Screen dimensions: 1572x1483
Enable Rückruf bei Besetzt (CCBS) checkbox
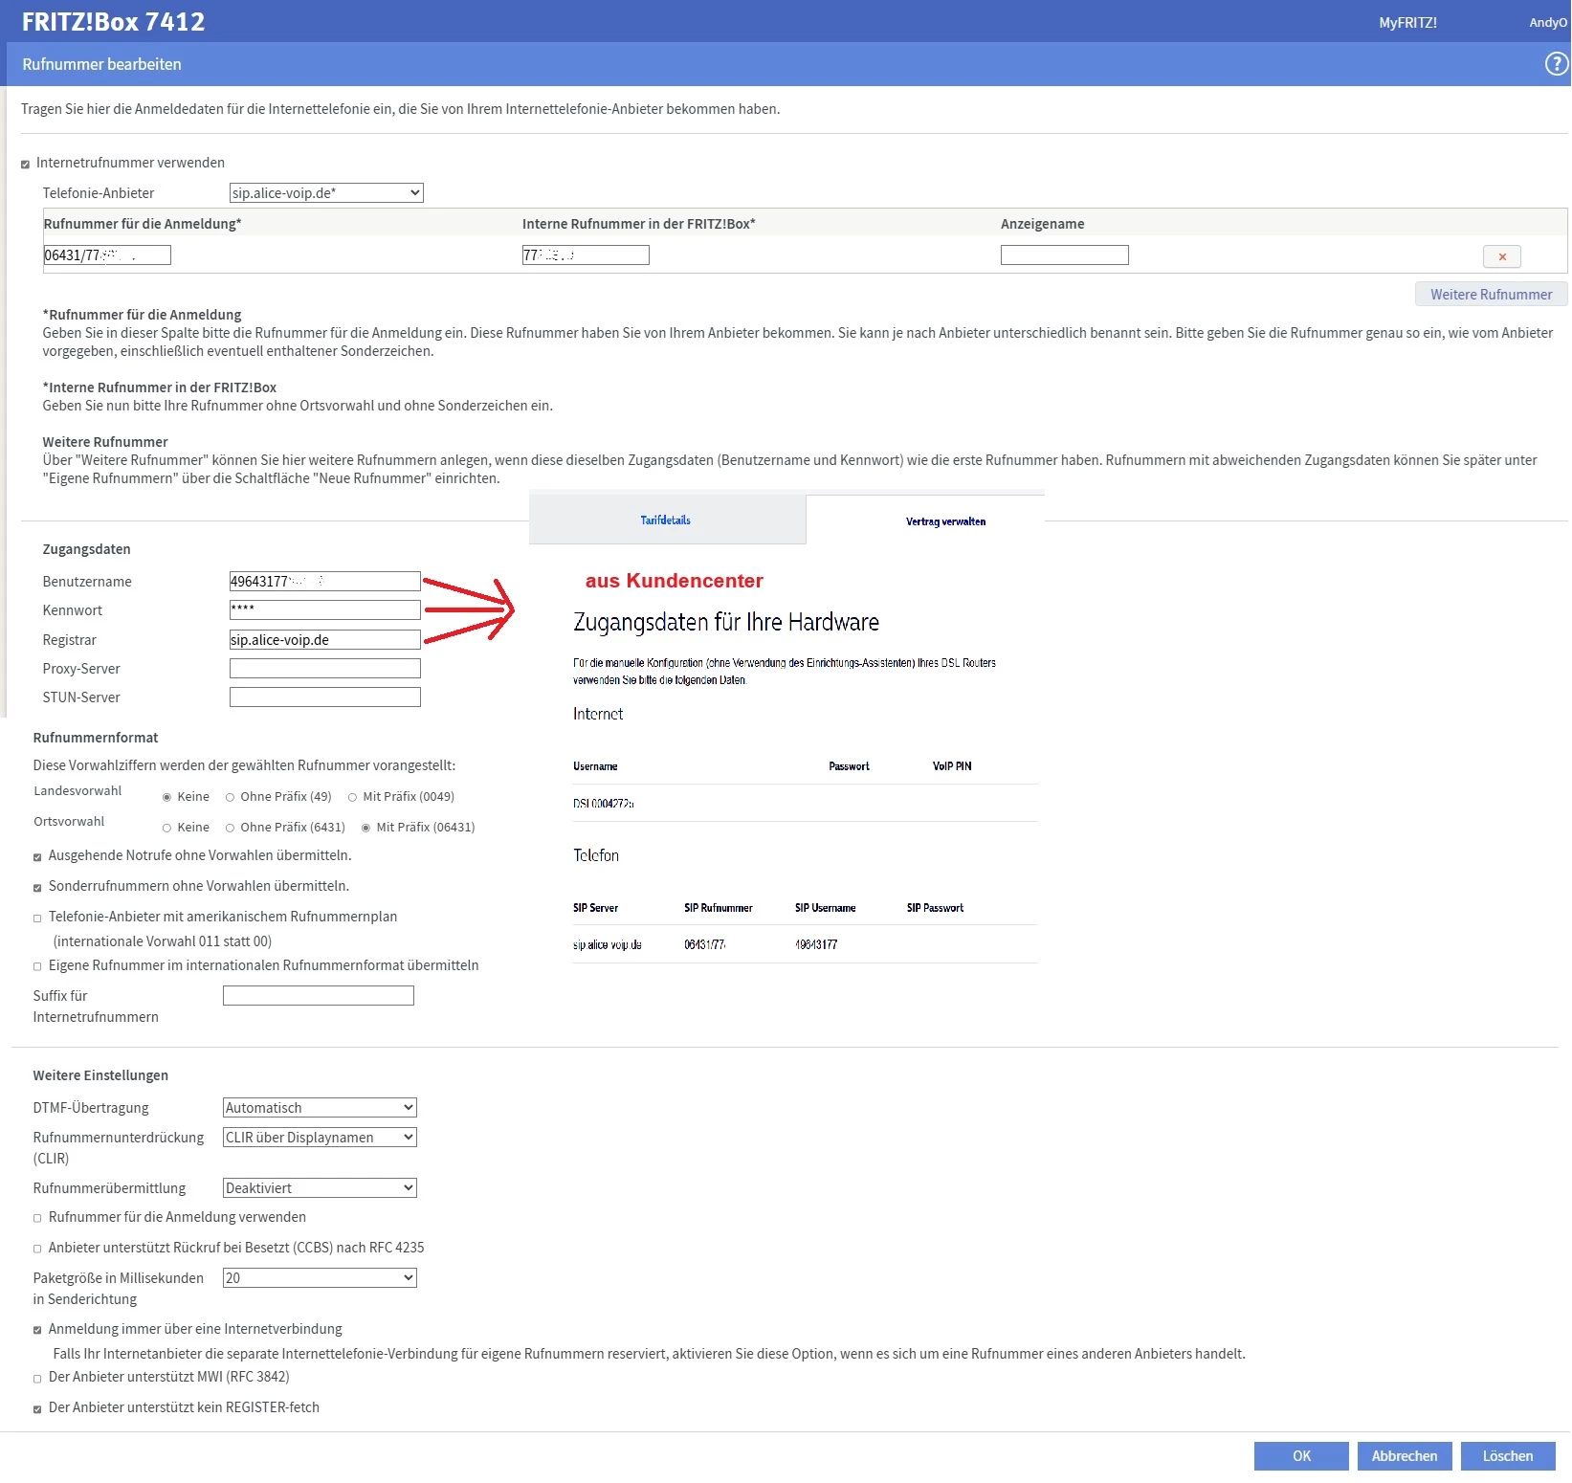click(x=37, y=1249)
